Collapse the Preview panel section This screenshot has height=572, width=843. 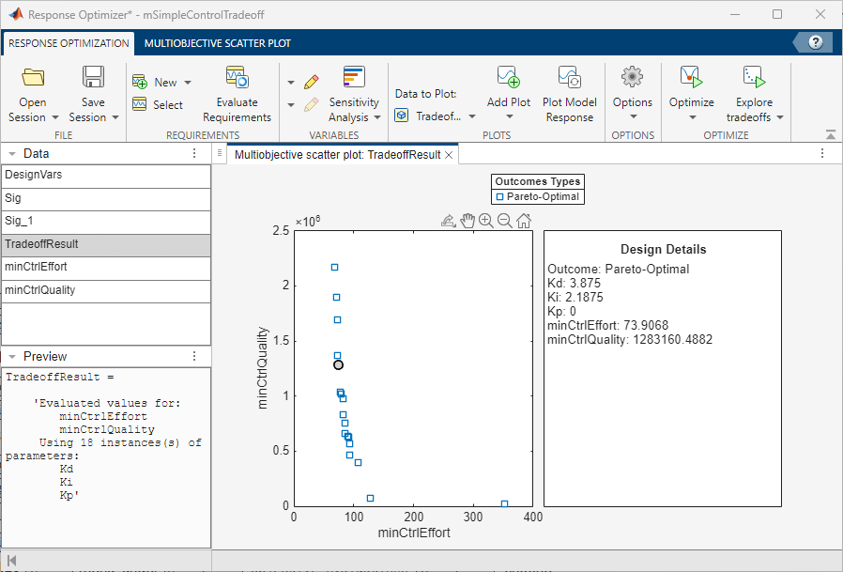tap(10, 357)
